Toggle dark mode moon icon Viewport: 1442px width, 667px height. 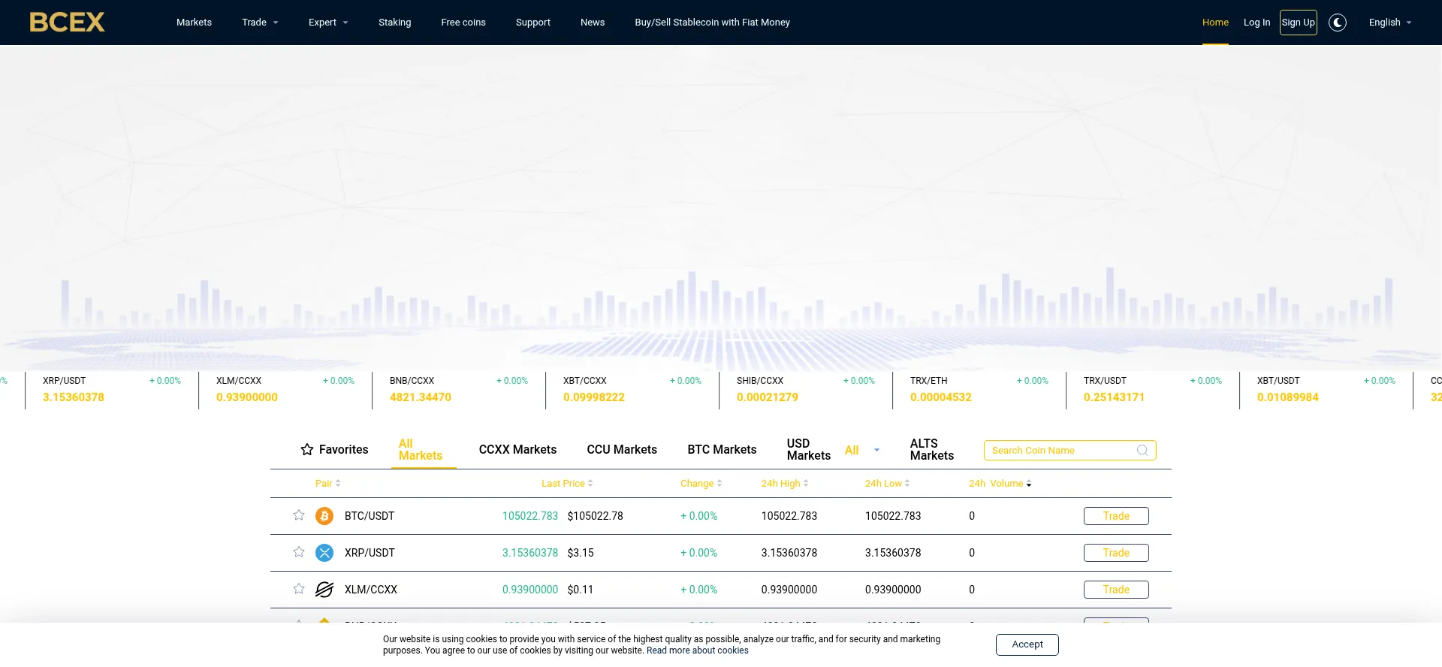(x=1338, y=23)
